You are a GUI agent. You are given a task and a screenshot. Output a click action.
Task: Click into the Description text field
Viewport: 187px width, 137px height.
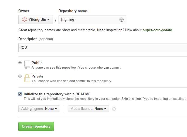coord(103,48)
